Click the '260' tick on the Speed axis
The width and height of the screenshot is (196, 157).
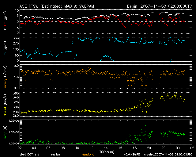click(x=16, y=116)
